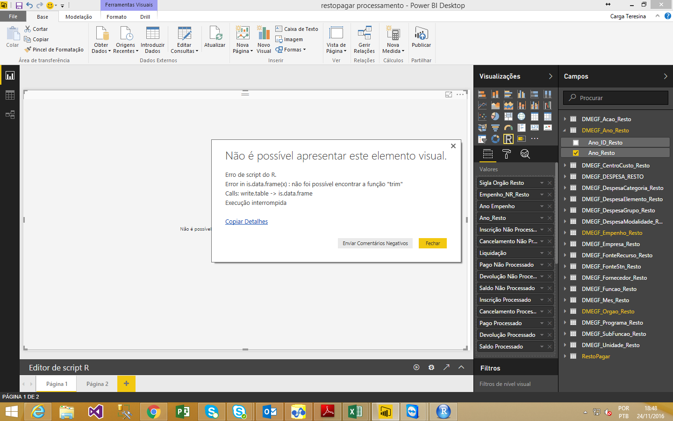The image size is (673, 421).
Task: Switch to Data view in sidebar
Action: (10, 95)
